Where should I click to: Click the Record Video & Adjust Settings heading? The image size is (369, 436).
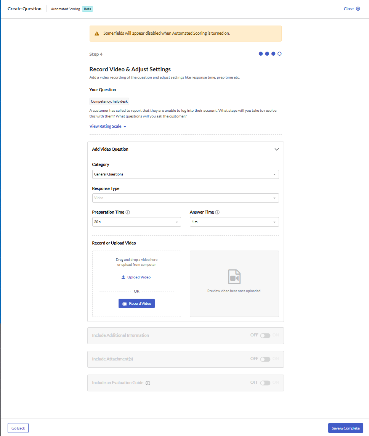(130, 69)
